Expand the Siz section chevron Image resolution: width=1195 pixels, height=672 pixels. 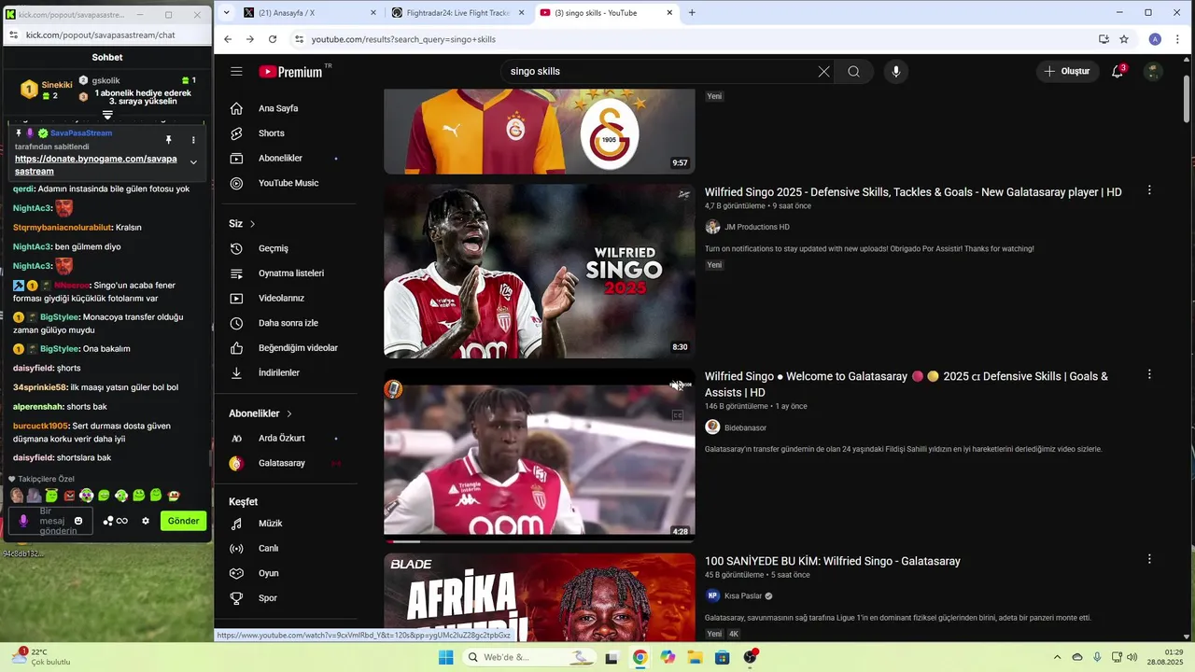252,224
